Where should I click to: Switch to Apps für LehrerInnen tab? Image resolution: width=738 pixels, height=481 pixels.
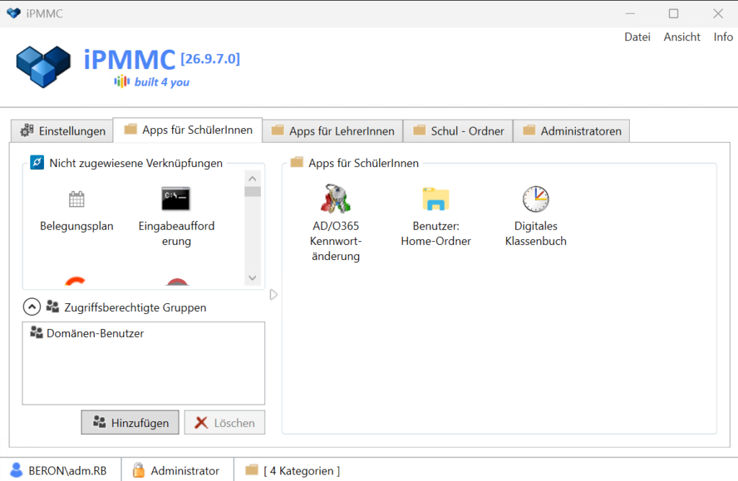(x=333, y=131)
